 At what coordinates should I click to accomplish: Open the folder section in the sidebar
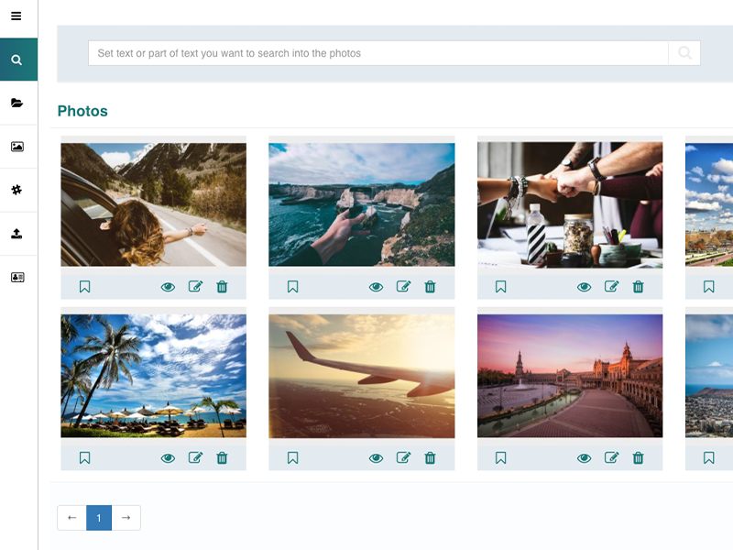pyautogui.click(x=16, y=104)
